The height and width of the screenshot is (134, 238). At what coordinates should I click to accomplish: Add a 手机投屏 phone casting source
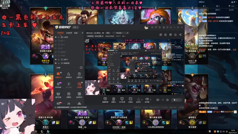click(122, 100)
